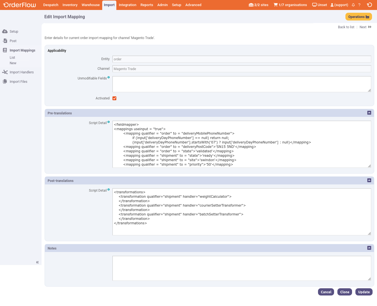Viewport: 377px width, 306px height.
Task: Collapse the Post-translations section
Action: (x=369, y=180)
